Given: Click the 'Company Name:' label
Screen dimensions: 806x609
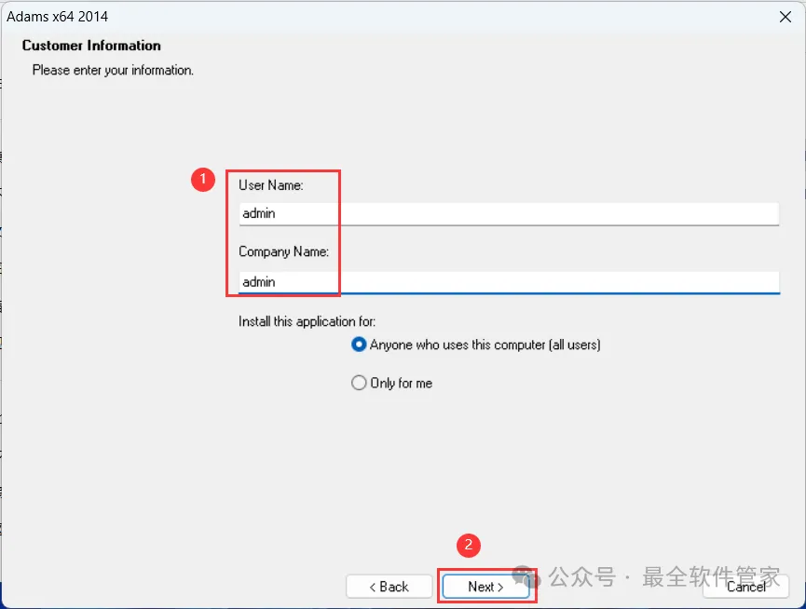Looking at the screenshot, I should pyautogui.click(x=284, y=251).
